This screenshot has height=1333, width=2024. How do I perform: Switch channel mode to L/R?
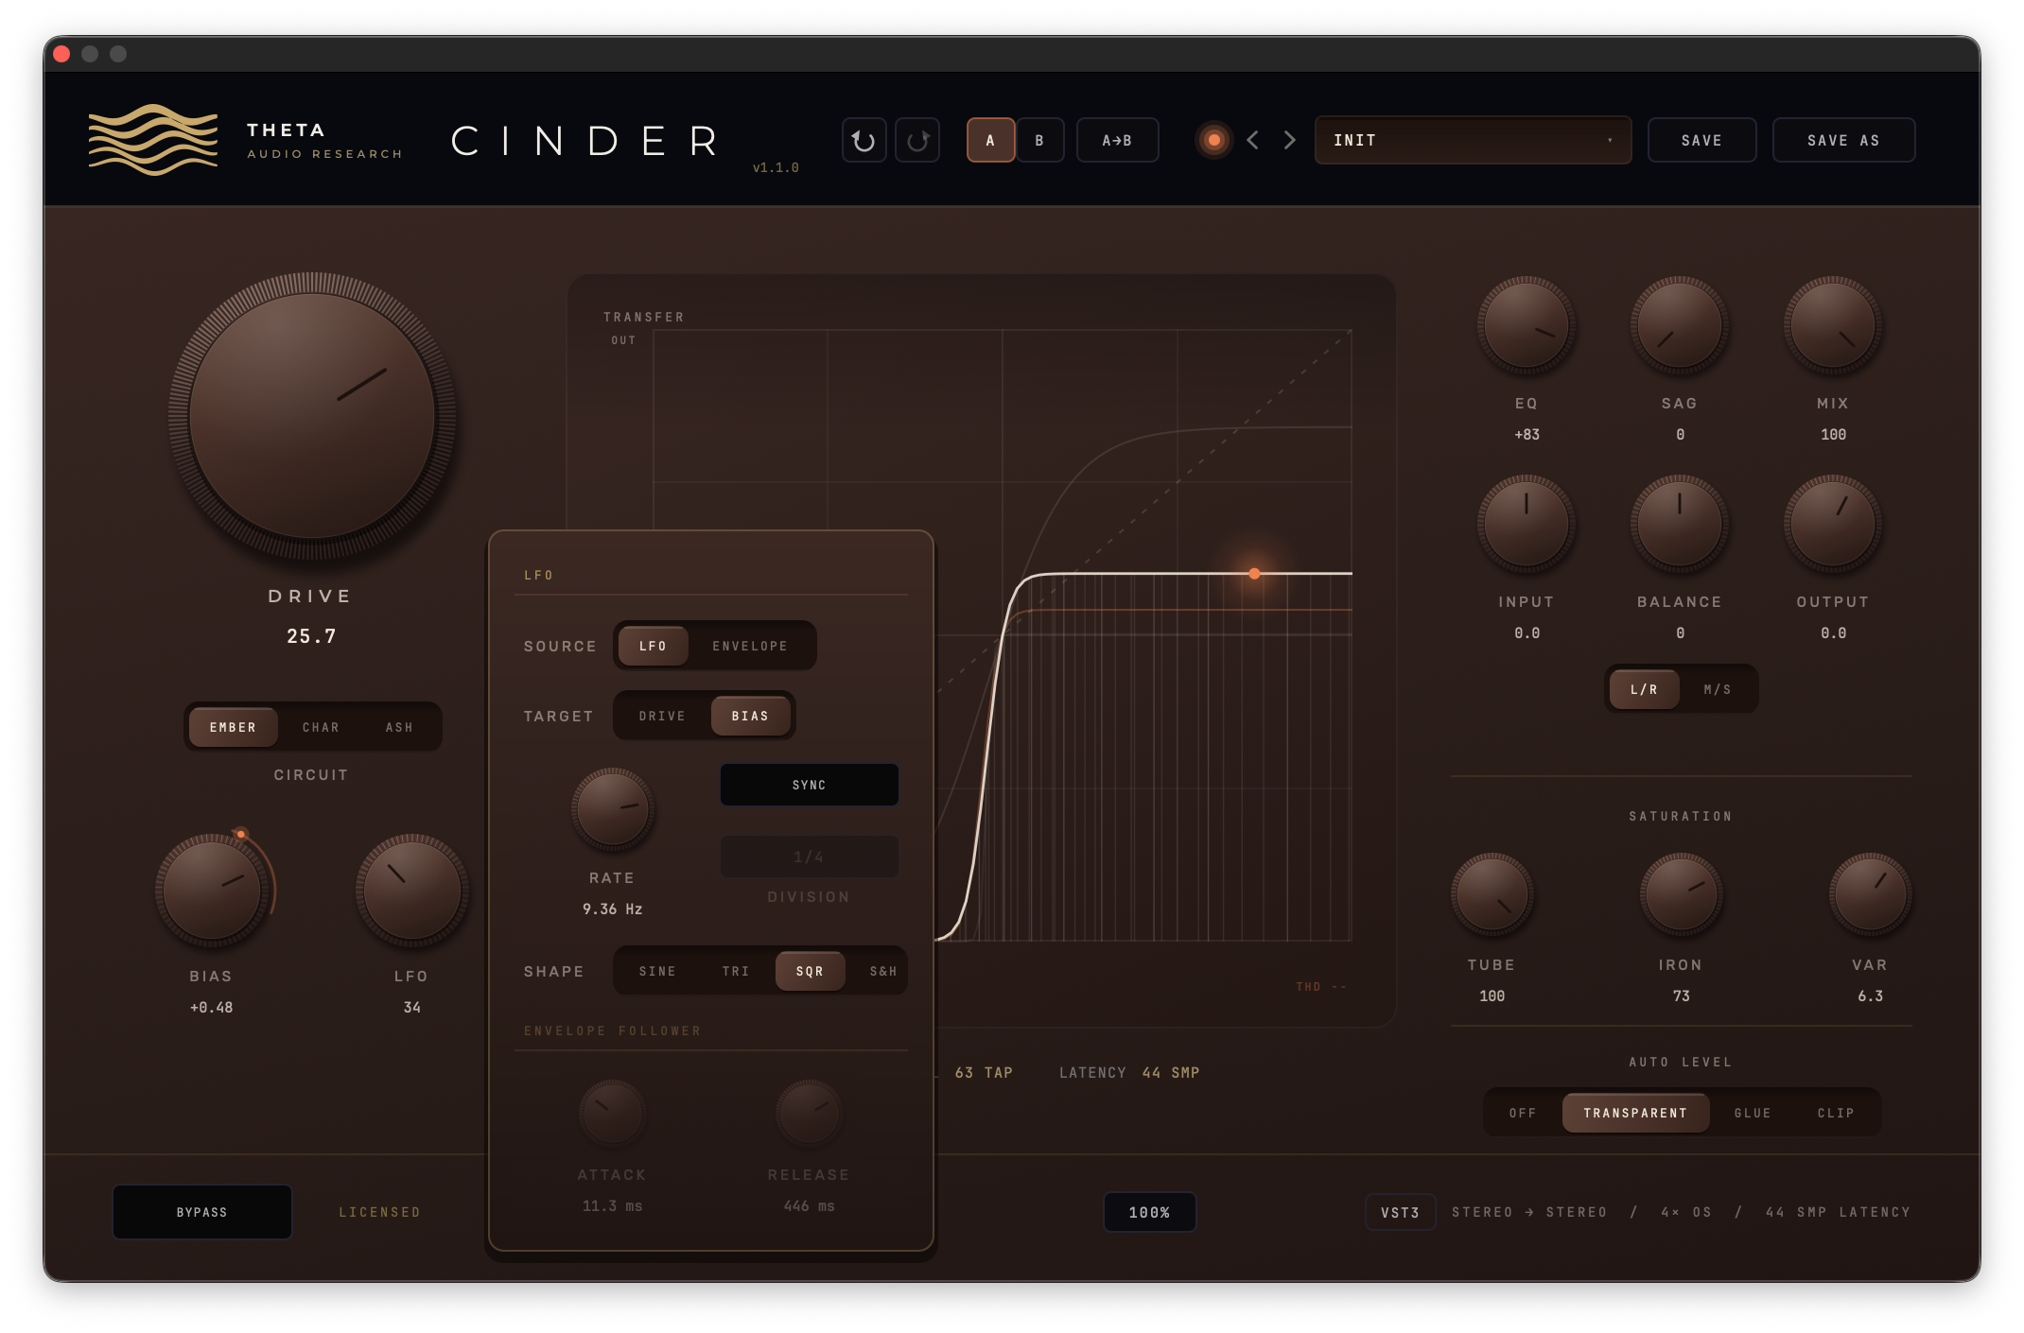click(x=1644, y=689)
